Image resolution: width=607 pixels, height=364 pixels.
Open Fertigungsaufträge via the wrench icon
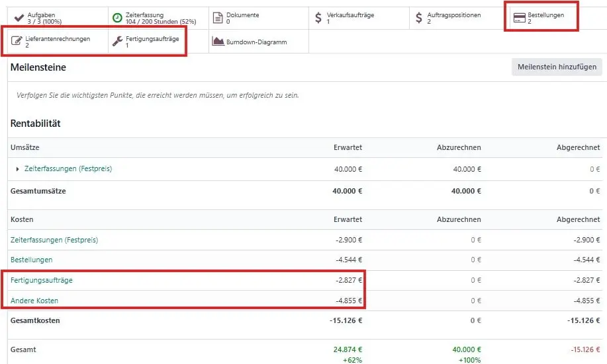[117, 42]
